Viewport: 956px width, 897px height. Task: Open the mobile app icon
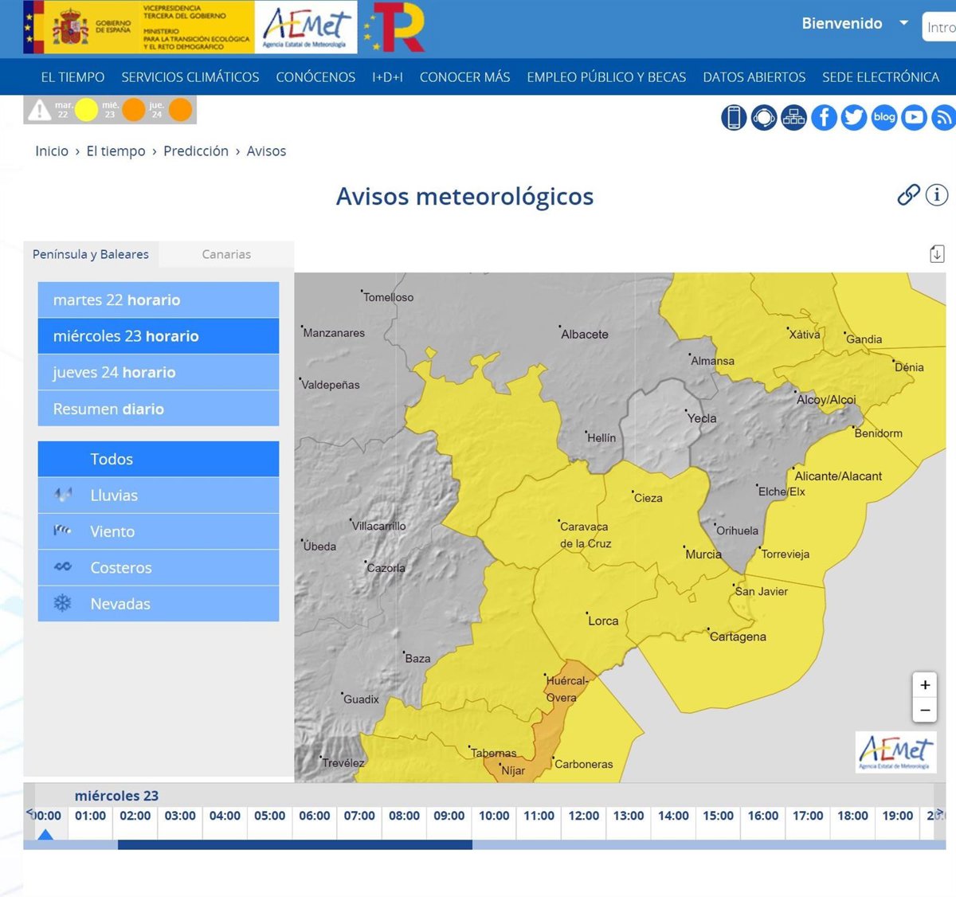(734, 117)
